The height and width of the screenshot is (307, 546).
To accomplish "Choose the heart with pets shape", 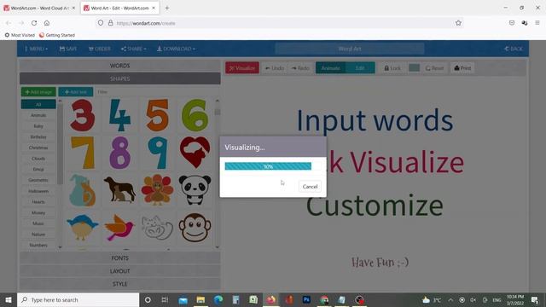I will tap(195, 153).
